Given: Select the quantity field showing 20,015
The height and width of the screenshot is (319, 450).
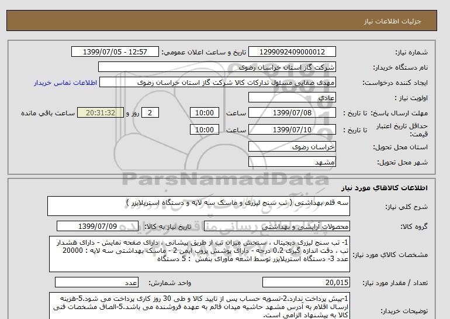Looking at the screenshot, I should point(306,282).
